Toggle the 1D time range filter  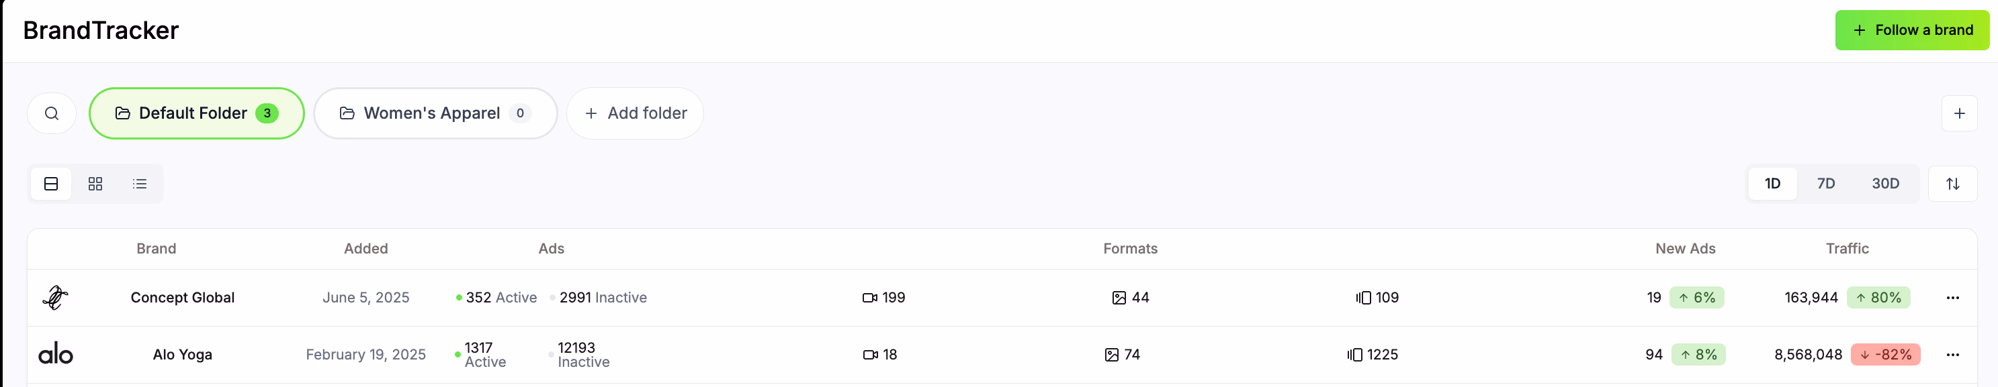click(x=1772, y=183)
